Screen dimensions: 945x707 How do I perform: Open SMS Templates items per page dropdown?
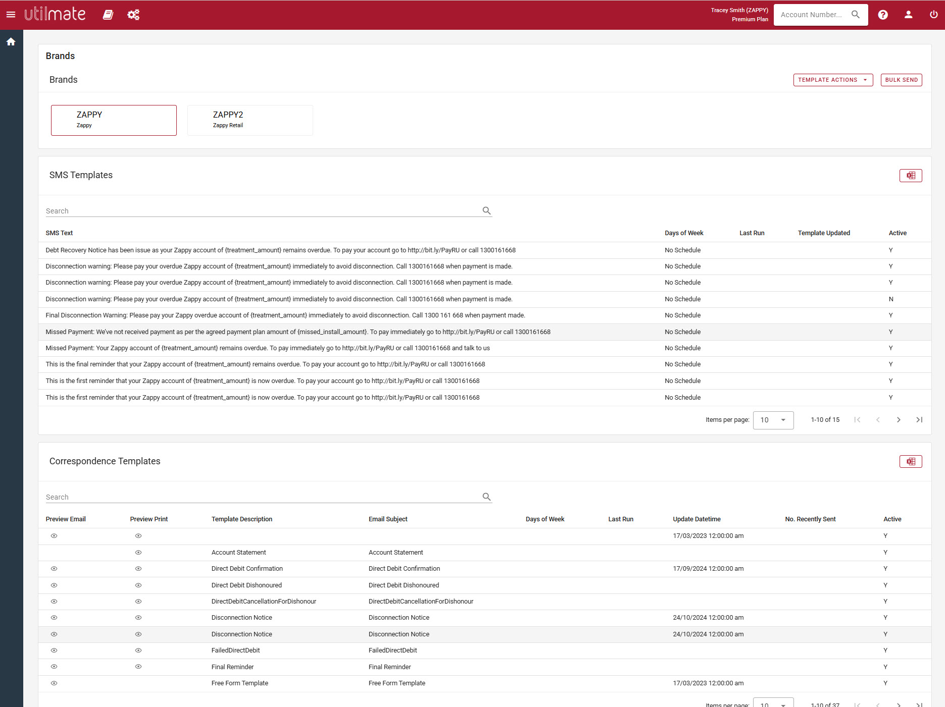click(773, 420)
